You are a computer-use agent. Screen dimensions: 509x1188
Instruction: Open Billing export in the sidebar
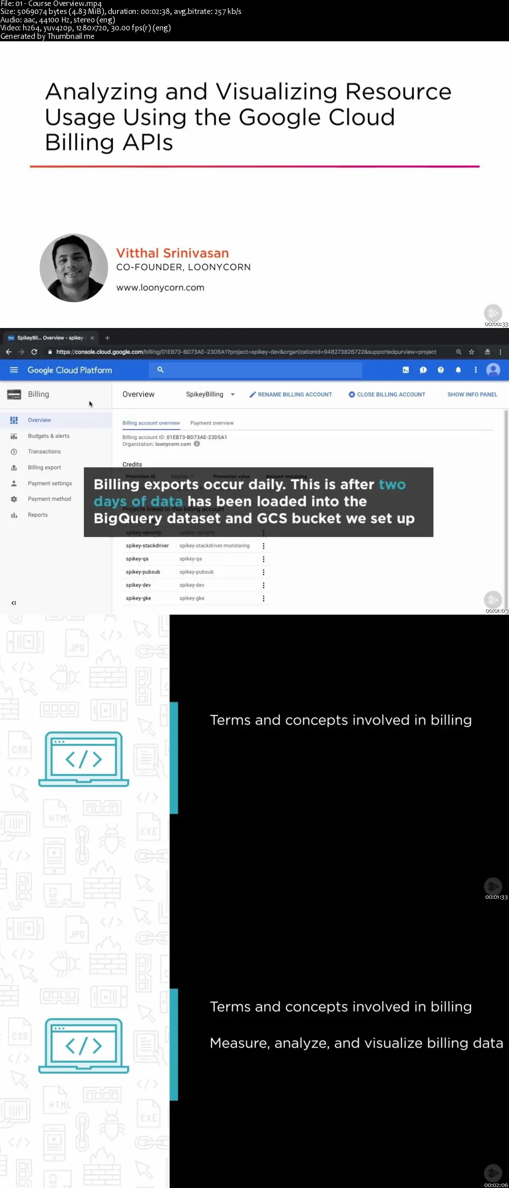(x=56, y=467)
